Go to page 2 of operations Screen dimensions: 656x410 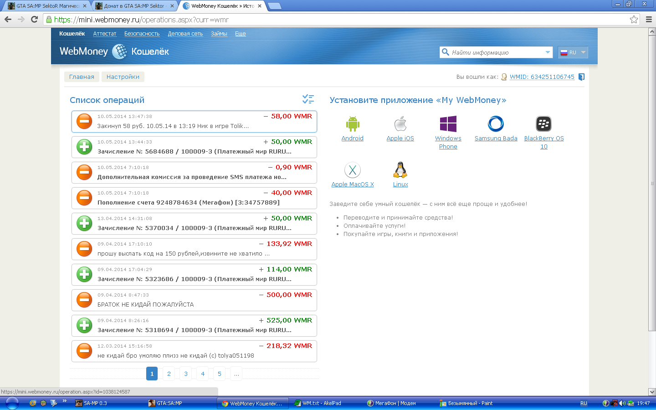click(x=169, y=374)
